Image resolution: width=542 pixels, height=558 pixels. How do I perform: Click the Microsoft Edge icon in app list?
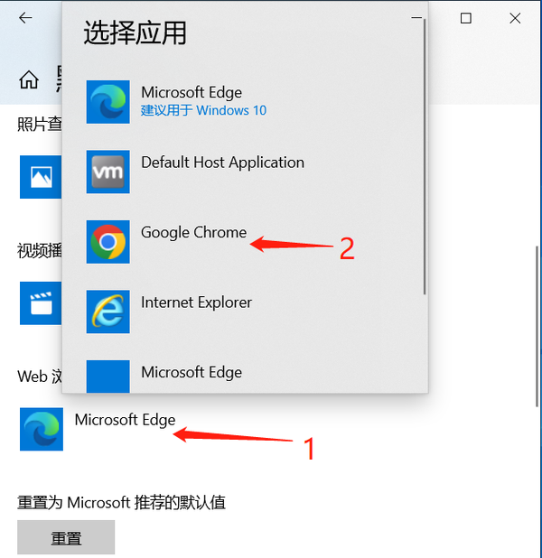(107, 102)
